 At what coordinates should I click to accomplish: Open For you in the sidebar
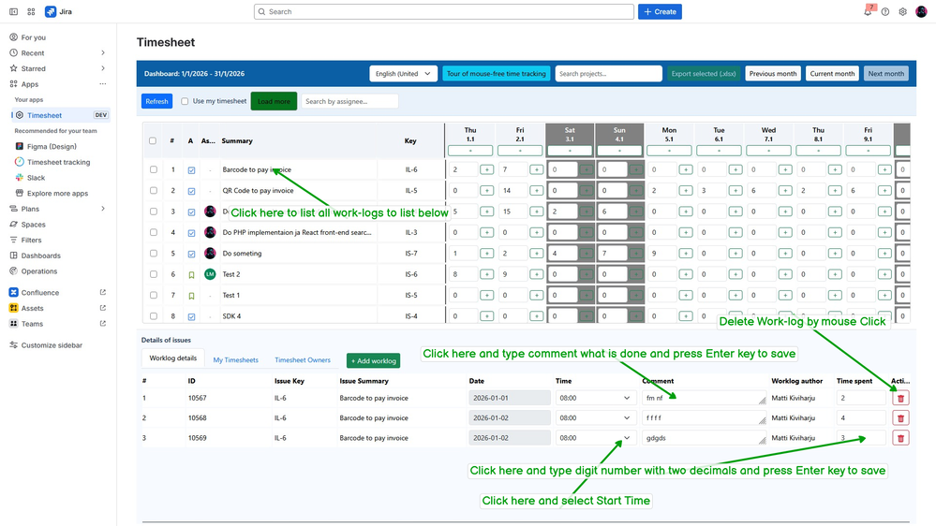[34, 37]
